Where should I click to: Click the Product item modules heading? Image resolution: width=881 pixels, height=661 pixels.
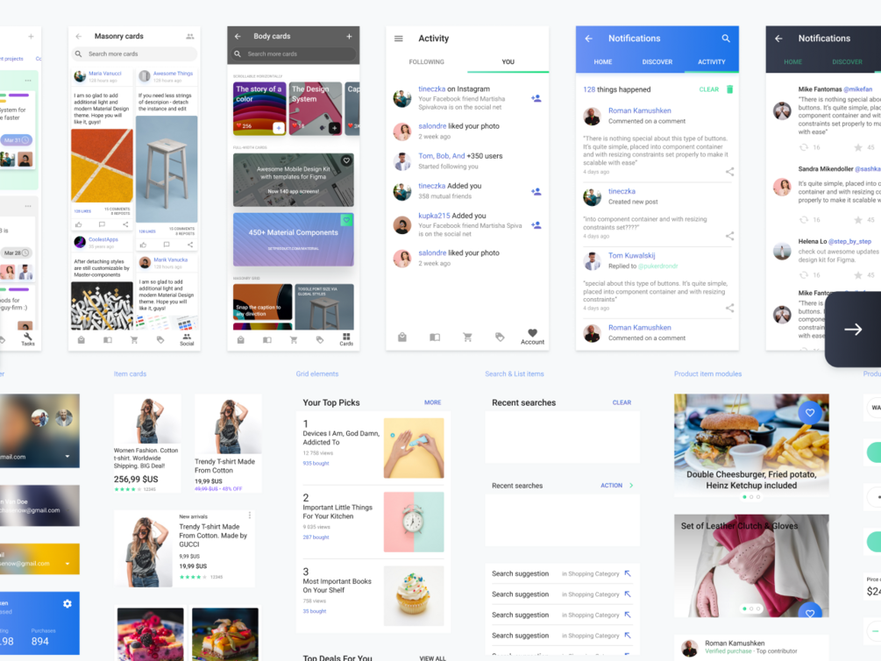pos(708,373)
